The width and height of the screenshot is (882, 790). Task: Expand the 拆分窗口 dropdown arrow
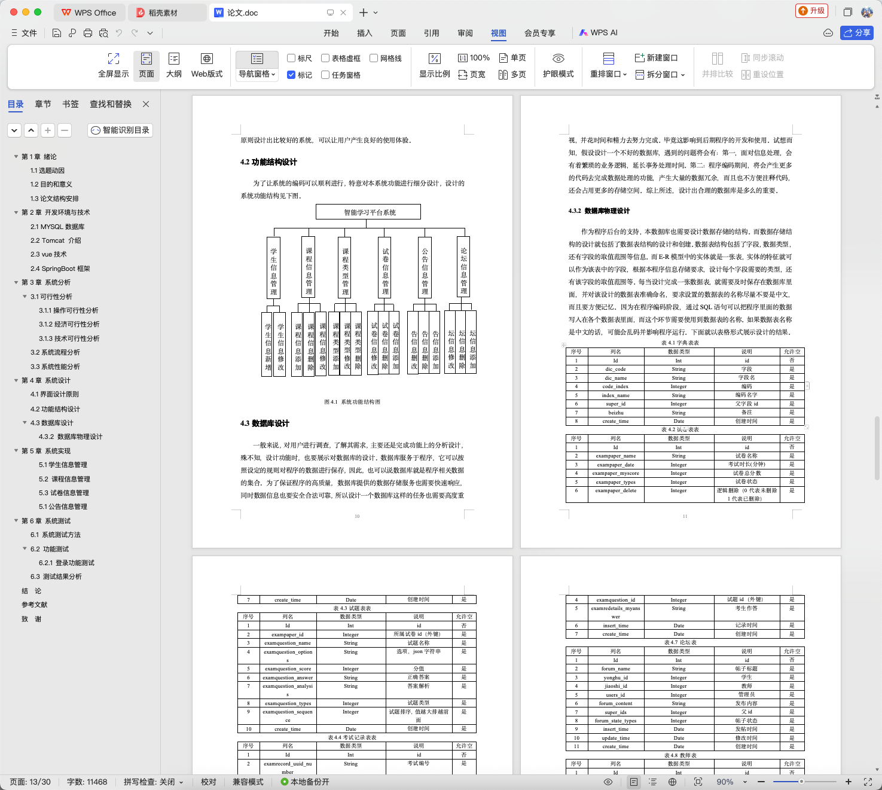point(683,75)
